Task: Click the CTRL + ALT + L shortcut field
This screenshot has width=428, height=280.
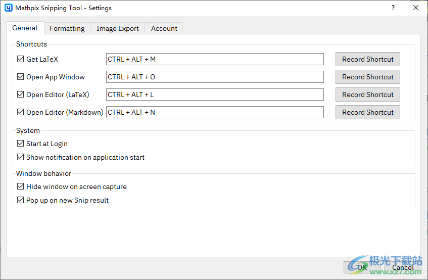Action: point(215,95)
